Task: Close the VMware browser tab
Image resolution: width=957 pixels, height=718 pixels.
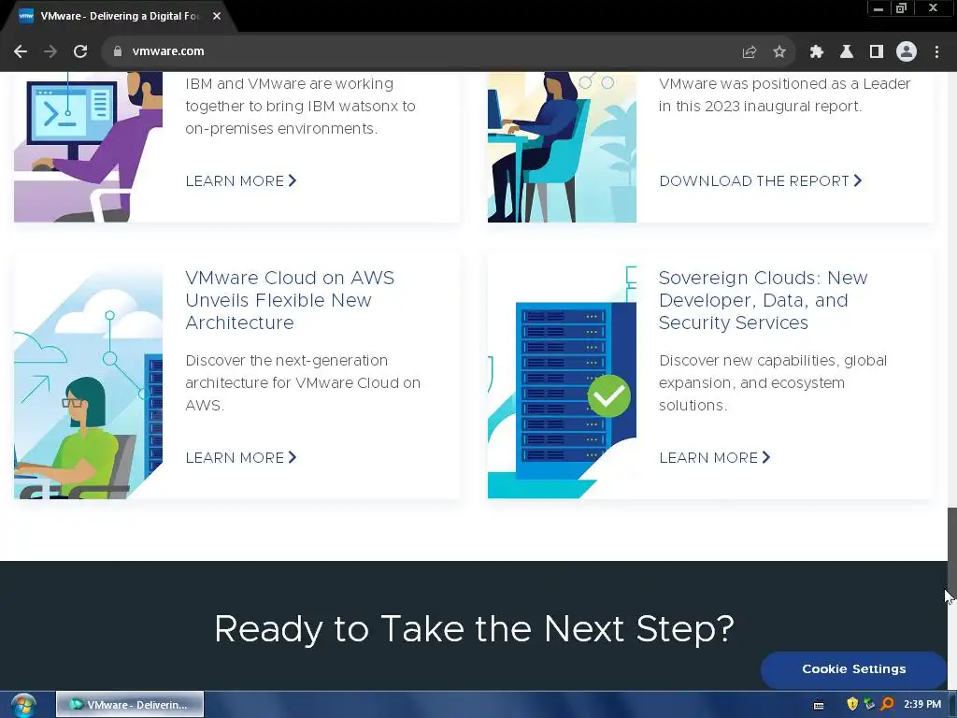Action: click(x=217, y=16)
